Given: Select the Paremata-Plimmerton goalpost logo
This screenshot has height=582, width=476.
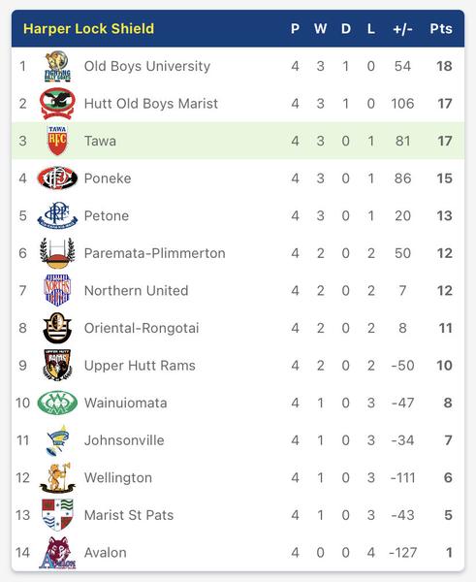Looking at the screenshot, I should point(57,253).
